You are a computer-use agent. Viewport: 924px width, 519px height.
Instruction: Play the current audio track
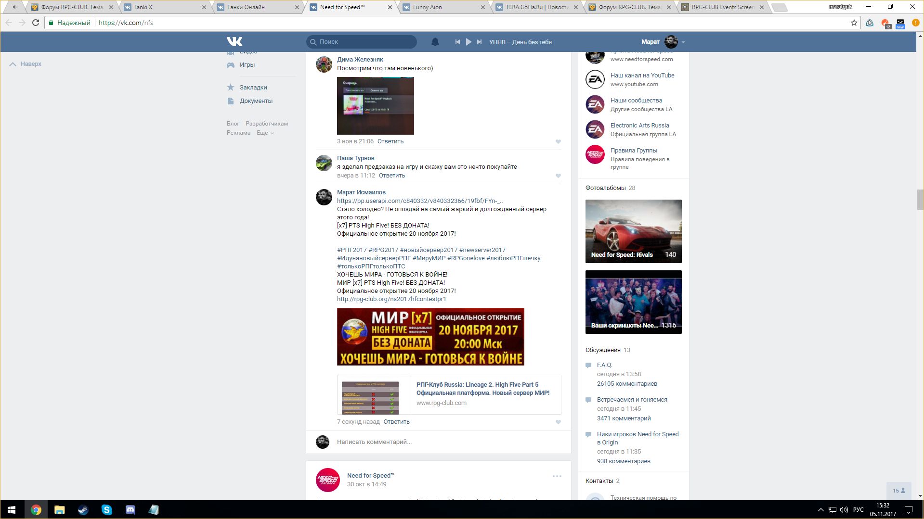pyautogui.click(x=469, y=42)
